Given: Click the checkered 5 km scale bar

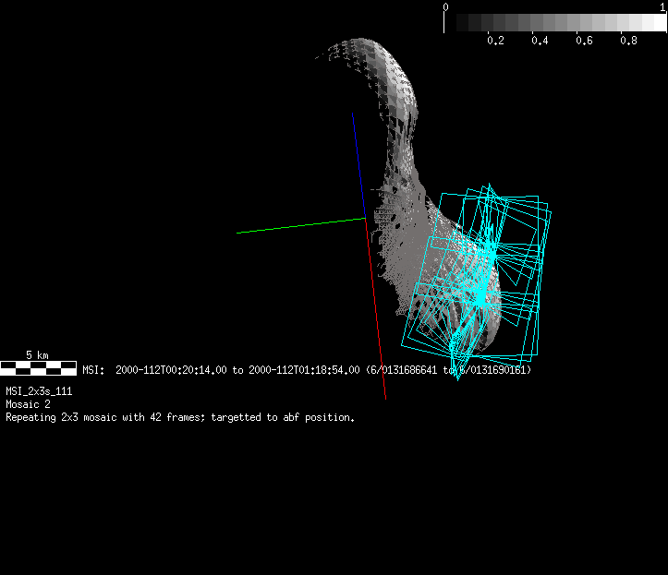Looking at the screenshot, I should tap(38, 368).
